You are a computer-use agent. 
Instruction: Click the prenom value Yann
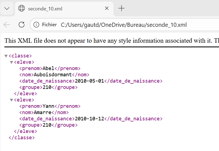point(48,106)
